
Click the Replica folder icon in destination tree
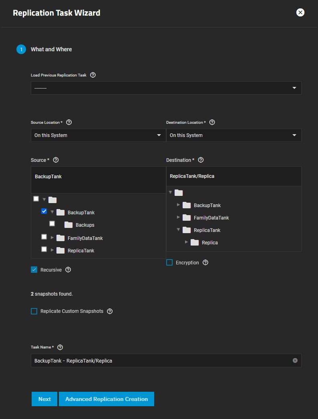click(195, 243)
